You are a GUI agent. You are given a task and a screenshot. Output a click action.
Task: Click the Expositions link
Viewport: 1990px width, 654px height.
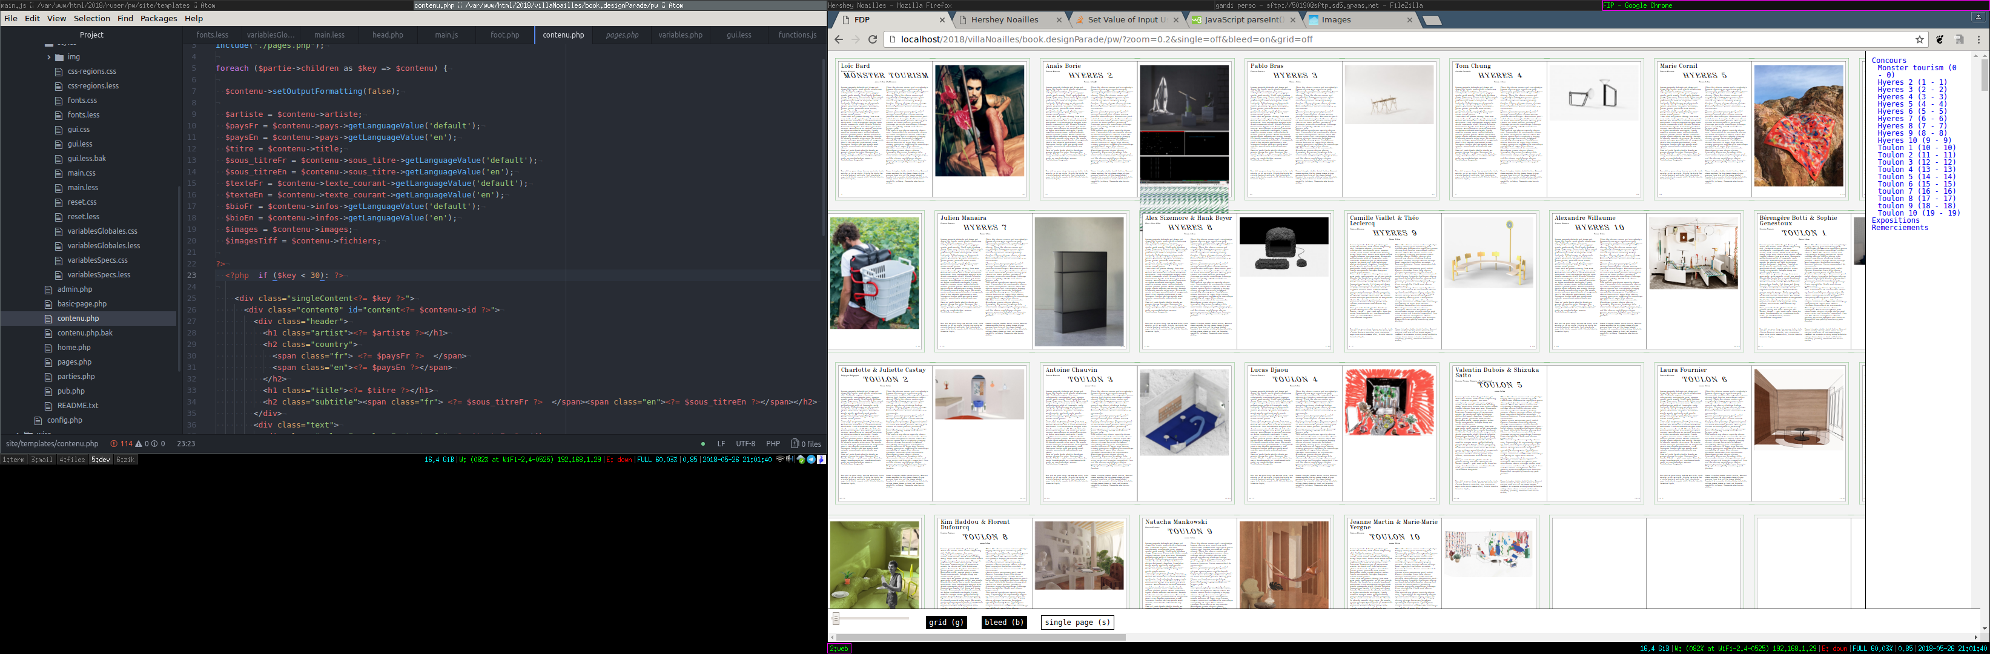click(1895, 221)
